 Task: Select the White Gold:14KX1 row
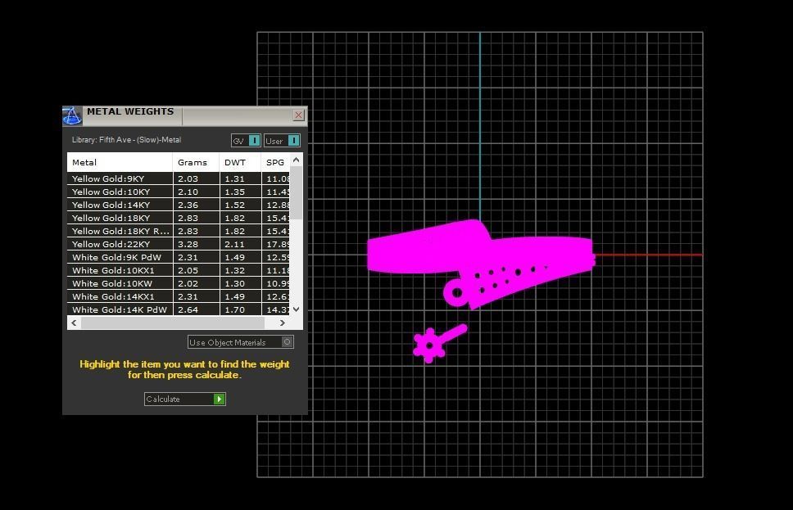[x=179, y=296]
